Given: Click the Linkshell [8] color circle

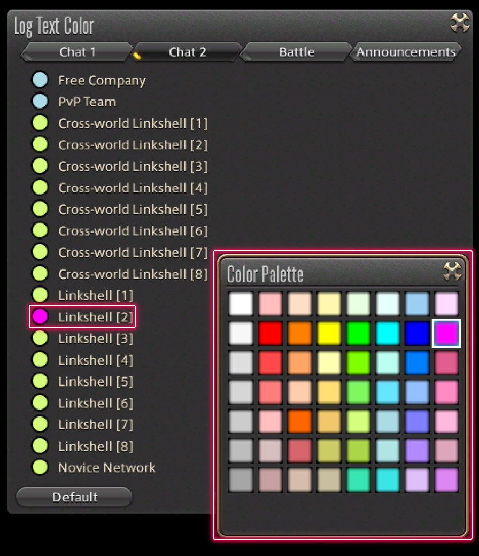Looking at the screenshot, I should tap(40, 446).
